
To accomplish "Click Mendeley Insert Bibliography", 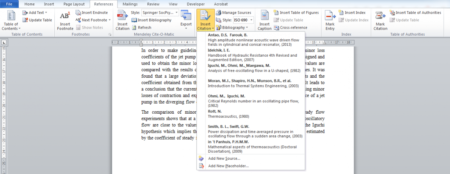I will [151, 20].
